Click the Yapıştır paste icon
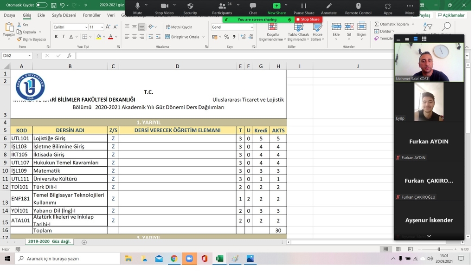This screenshot has width=475, height=273. (x=9, y=27)
